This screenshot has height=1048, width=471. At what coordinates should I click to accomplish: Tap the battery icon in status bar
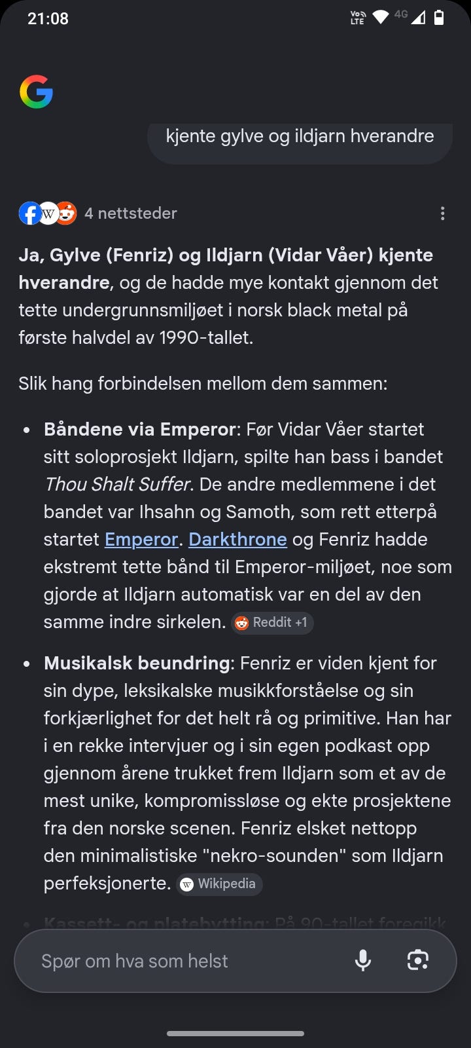click(x=440, y=18)
